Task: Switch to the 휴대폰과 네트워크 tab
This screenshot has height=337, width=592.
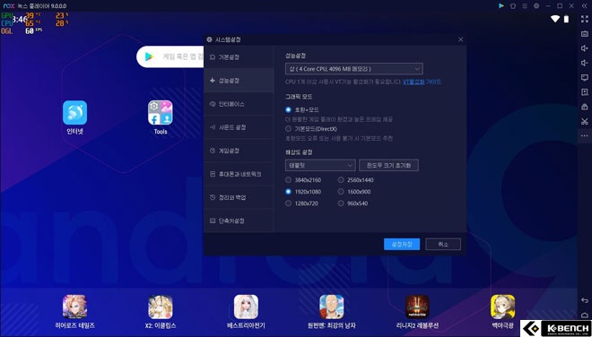Action: point(239,174)
